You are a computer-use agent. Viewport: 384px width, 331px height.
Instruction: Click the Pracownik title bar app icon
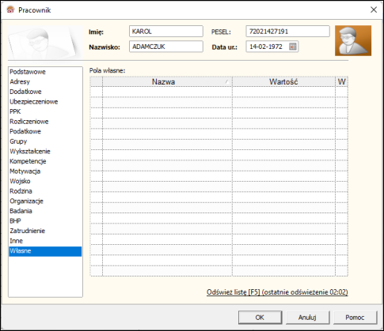10,10
